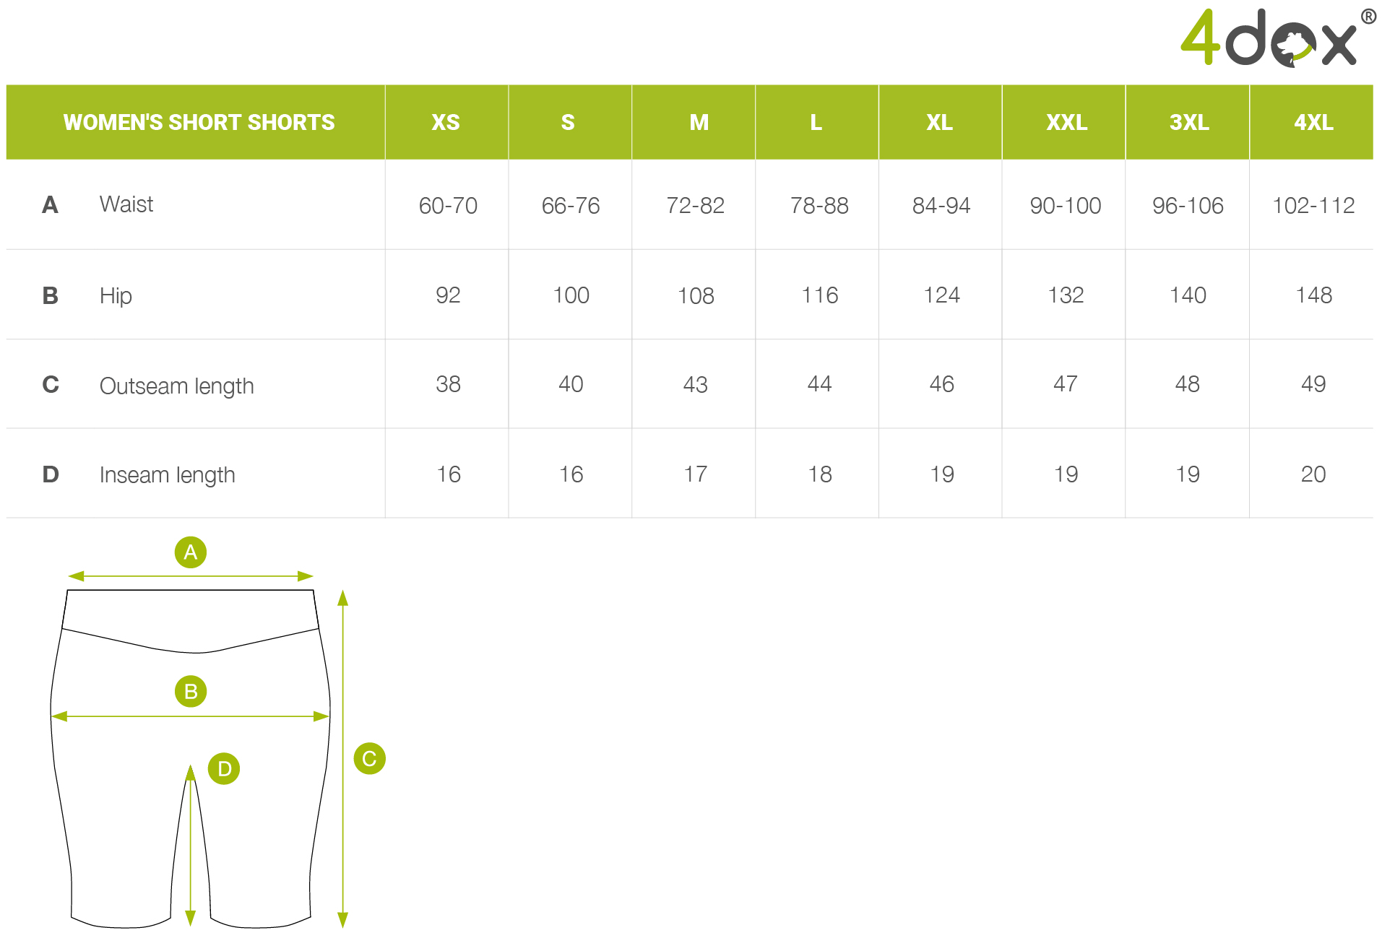Click the Hip row label
The height and width of the screenshot is (938, 1382).
pos(116,295)
